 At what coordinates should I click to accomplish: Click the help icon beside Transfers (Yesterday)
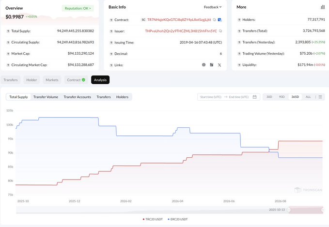click(x=239, y=43)
